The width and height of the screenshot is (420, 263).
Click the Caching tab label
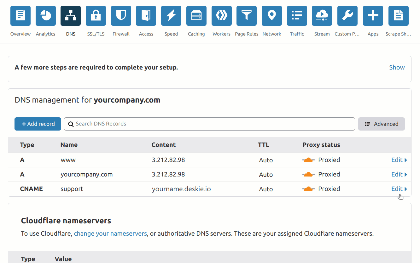196,34
